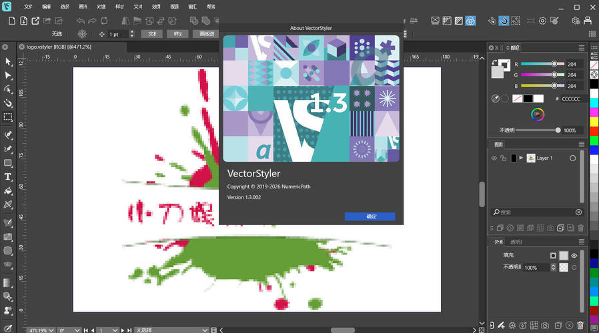This screenshot has width=599, height=333.
Task: Open the color wheel picker
Action: tap(537, 115)
